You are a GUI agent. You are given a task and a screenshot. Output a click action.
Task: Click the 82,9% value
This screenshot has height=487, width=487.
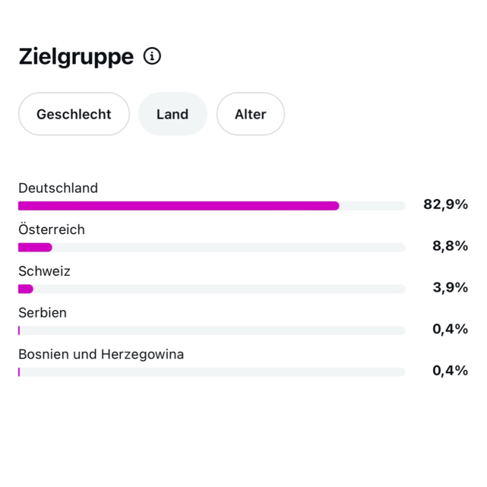pos(445,204)
